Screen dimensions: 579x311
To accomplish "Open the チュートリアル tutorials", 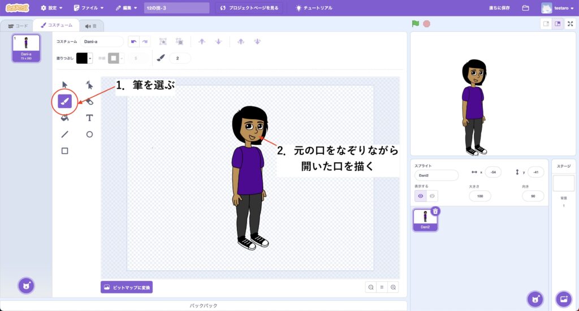I will [314, 8].
